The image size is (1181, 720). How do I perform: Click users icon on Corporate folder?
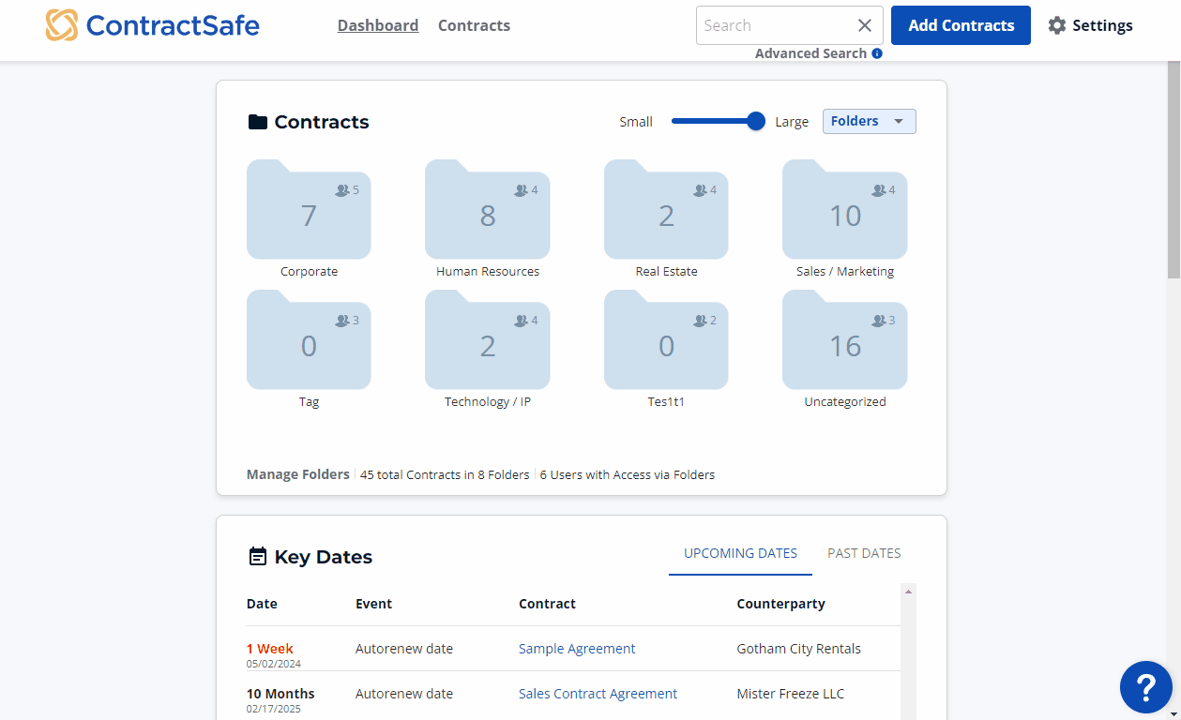click(341, 190)
